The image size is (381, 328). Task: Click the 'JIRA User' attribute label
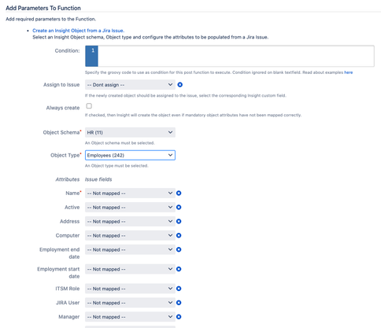tap(68, 303)
